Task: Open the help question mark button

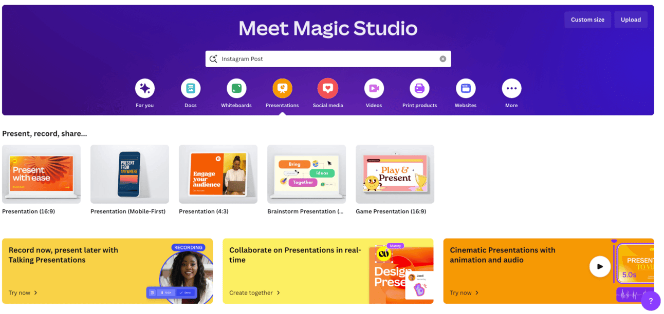Action: click(651, 301)
